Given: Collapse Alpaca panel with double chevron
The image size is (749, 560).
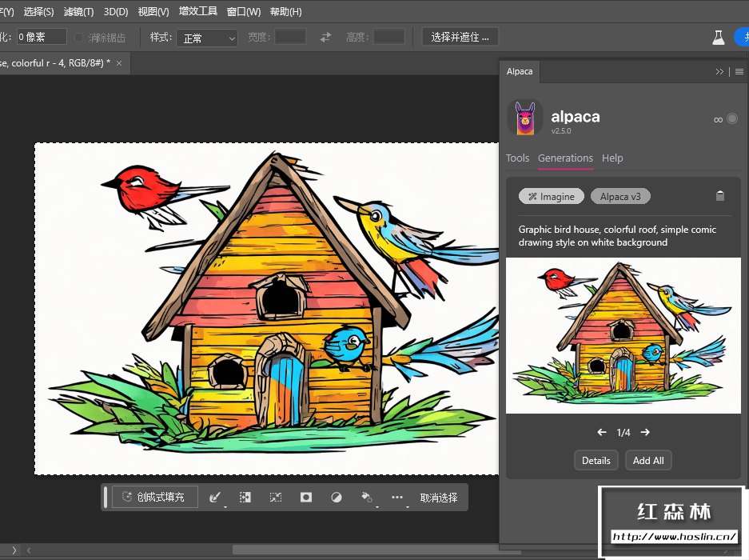Looking at the screenshot, I should pos(719,71).
